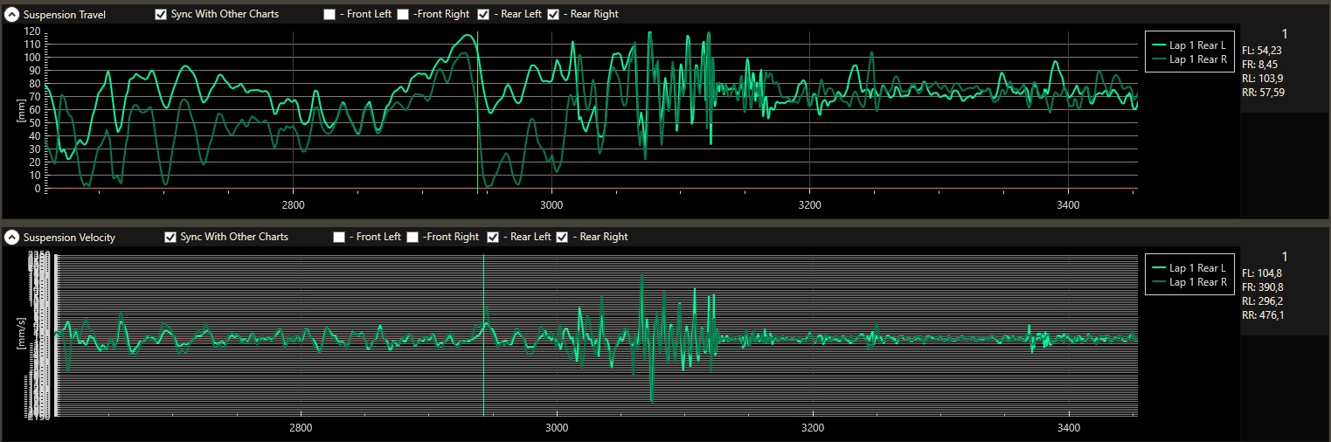
Task: Toggle Sync With Other Charts for Suspension Velocity
Action: point(171,237)
